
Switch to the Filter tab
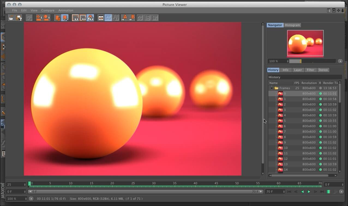(310, 70)
